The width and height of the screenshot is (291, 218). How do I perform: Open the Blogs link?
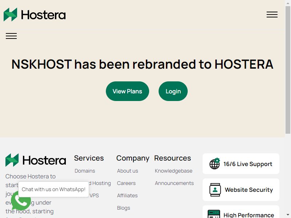tap(123, 208)
